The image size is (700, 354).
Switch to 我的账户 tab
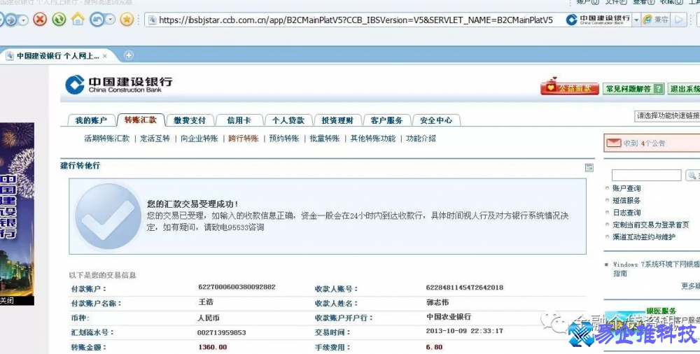[x=91, y=120]
